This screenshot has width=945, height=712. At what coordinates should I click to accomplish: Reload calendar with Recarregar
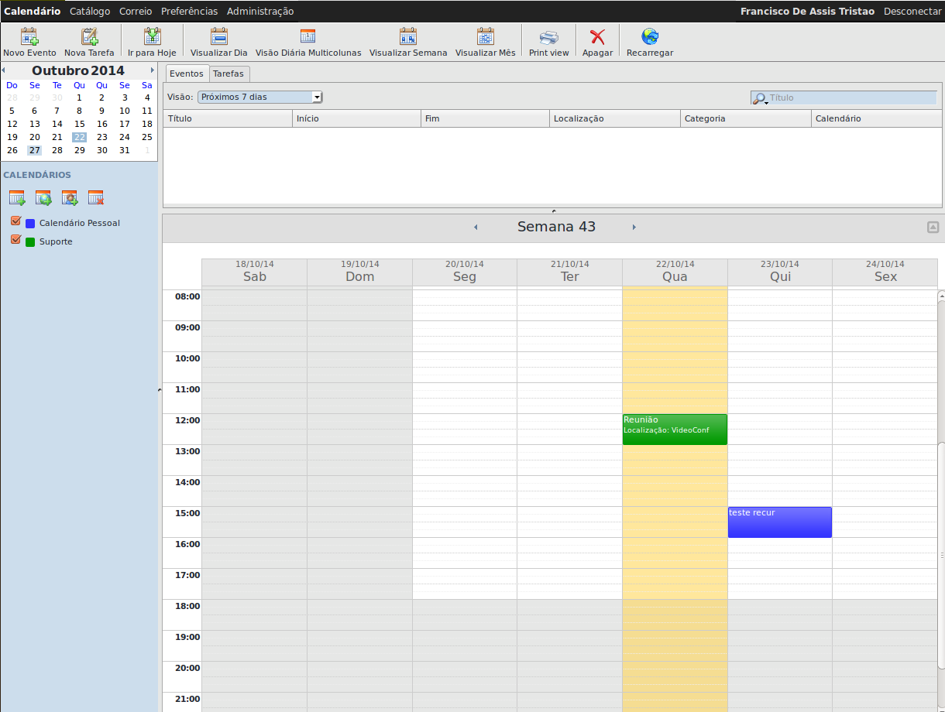(649, 37)
